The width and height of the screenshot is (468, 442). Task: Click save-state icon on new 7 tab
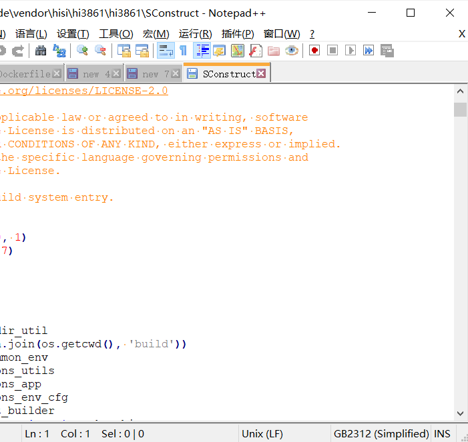pyautogui.click(x=132, y=73)
